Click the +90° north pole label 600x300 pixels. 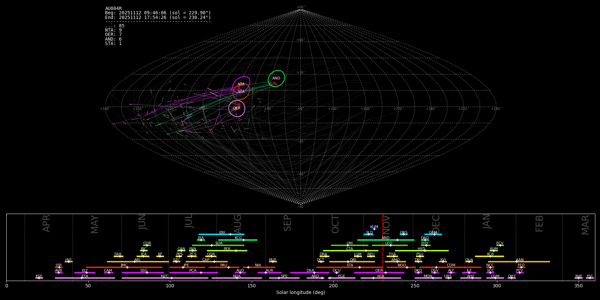click(300, 7)
